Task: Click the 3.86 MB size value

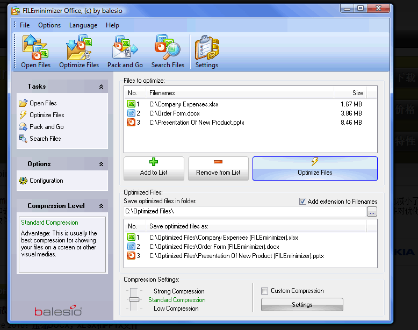Action: tap(351, 113)
